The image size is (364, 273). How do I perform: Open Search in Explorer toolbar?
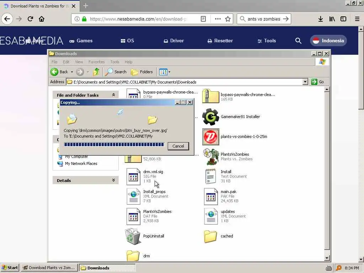[116, 72]
